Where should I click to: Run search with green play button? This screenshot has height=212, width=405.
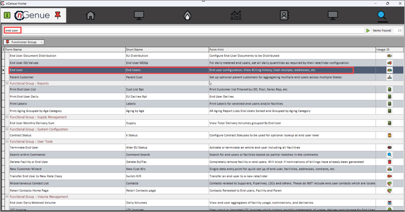click(x=368, y=31)
